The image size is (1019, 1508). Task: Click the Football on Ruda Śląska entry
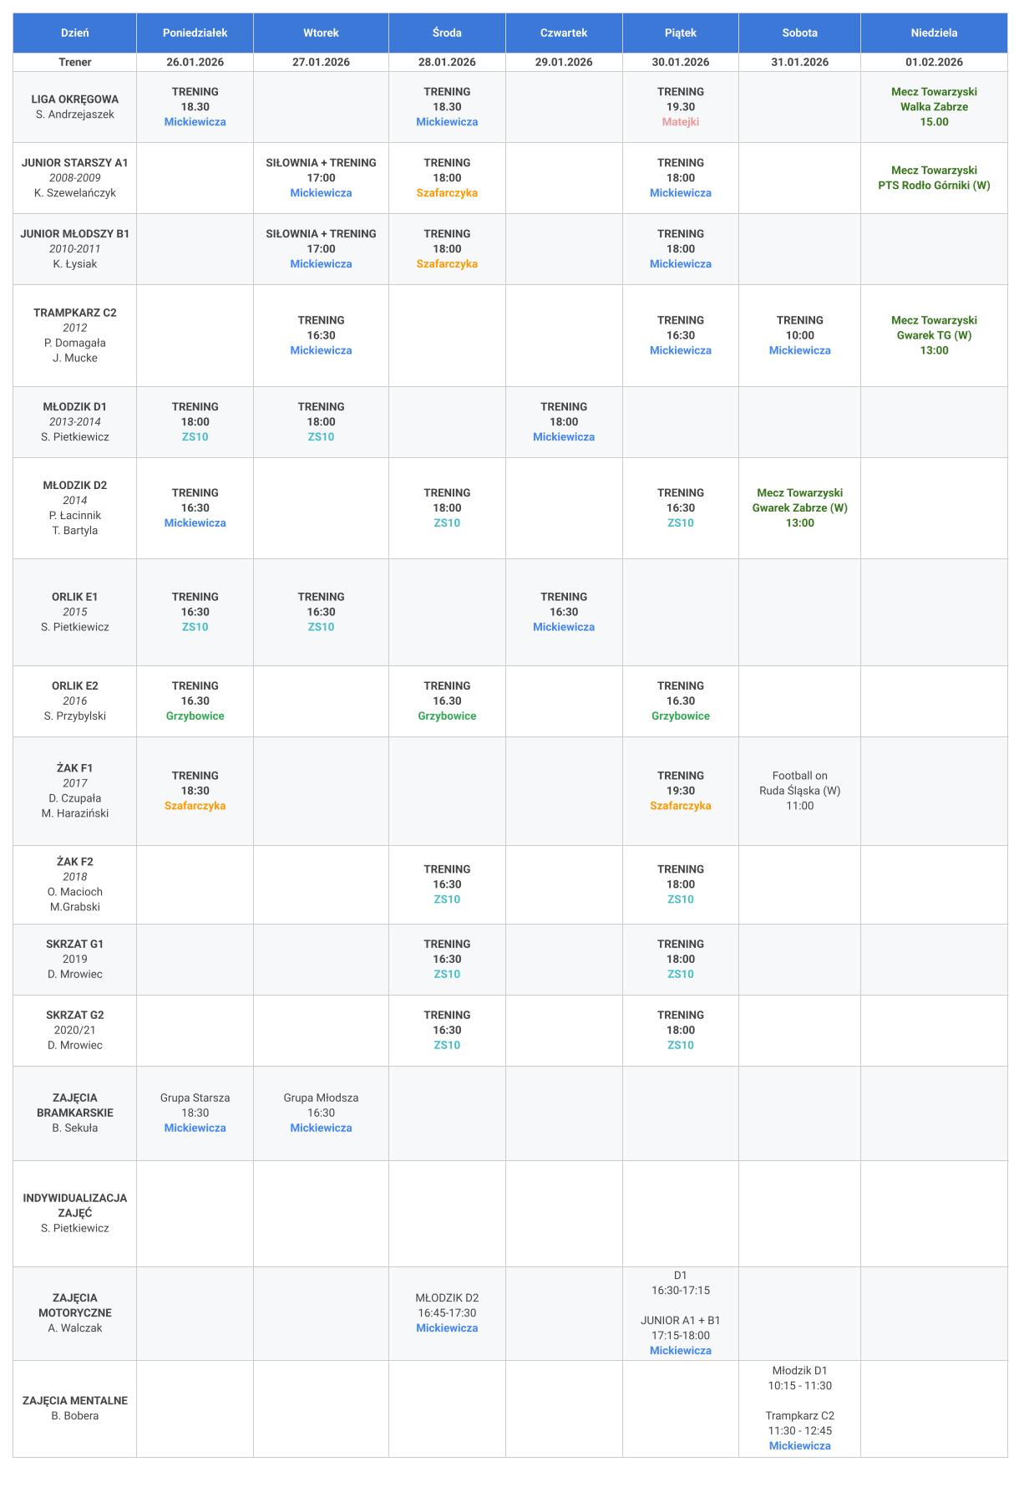(799, 790)
